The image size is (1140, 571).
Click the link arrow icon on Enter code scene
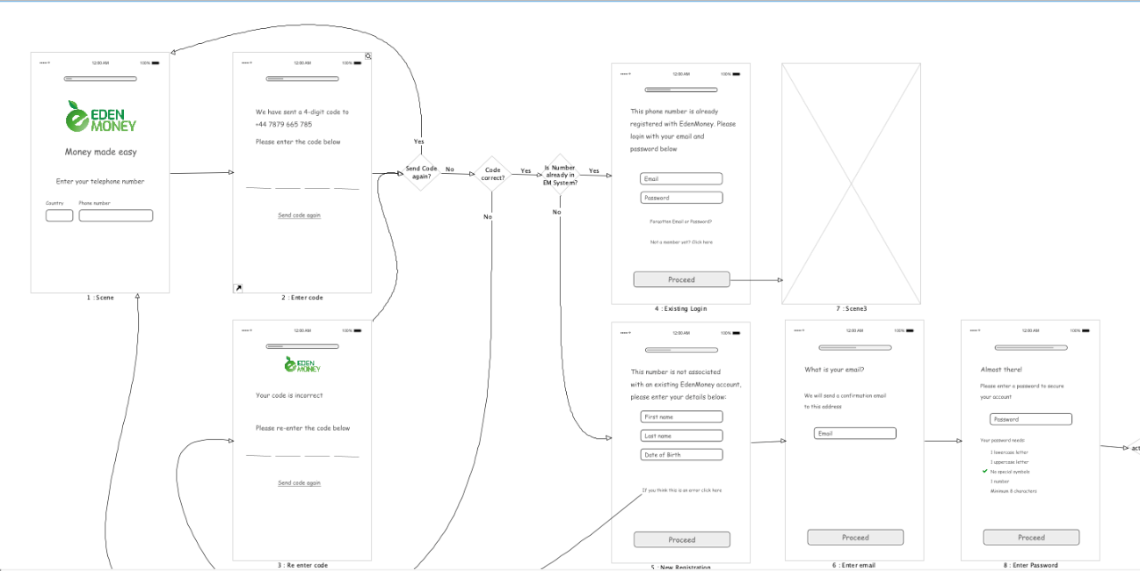coord(238,287)
